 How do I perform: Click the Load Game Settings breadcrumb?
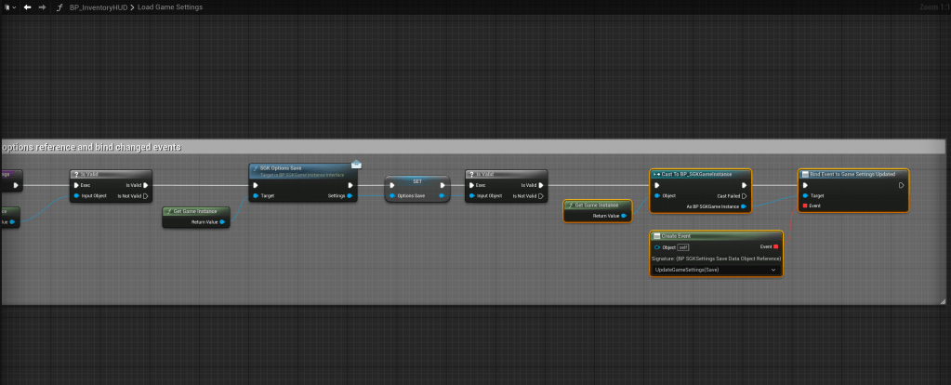tap(170, 7)
